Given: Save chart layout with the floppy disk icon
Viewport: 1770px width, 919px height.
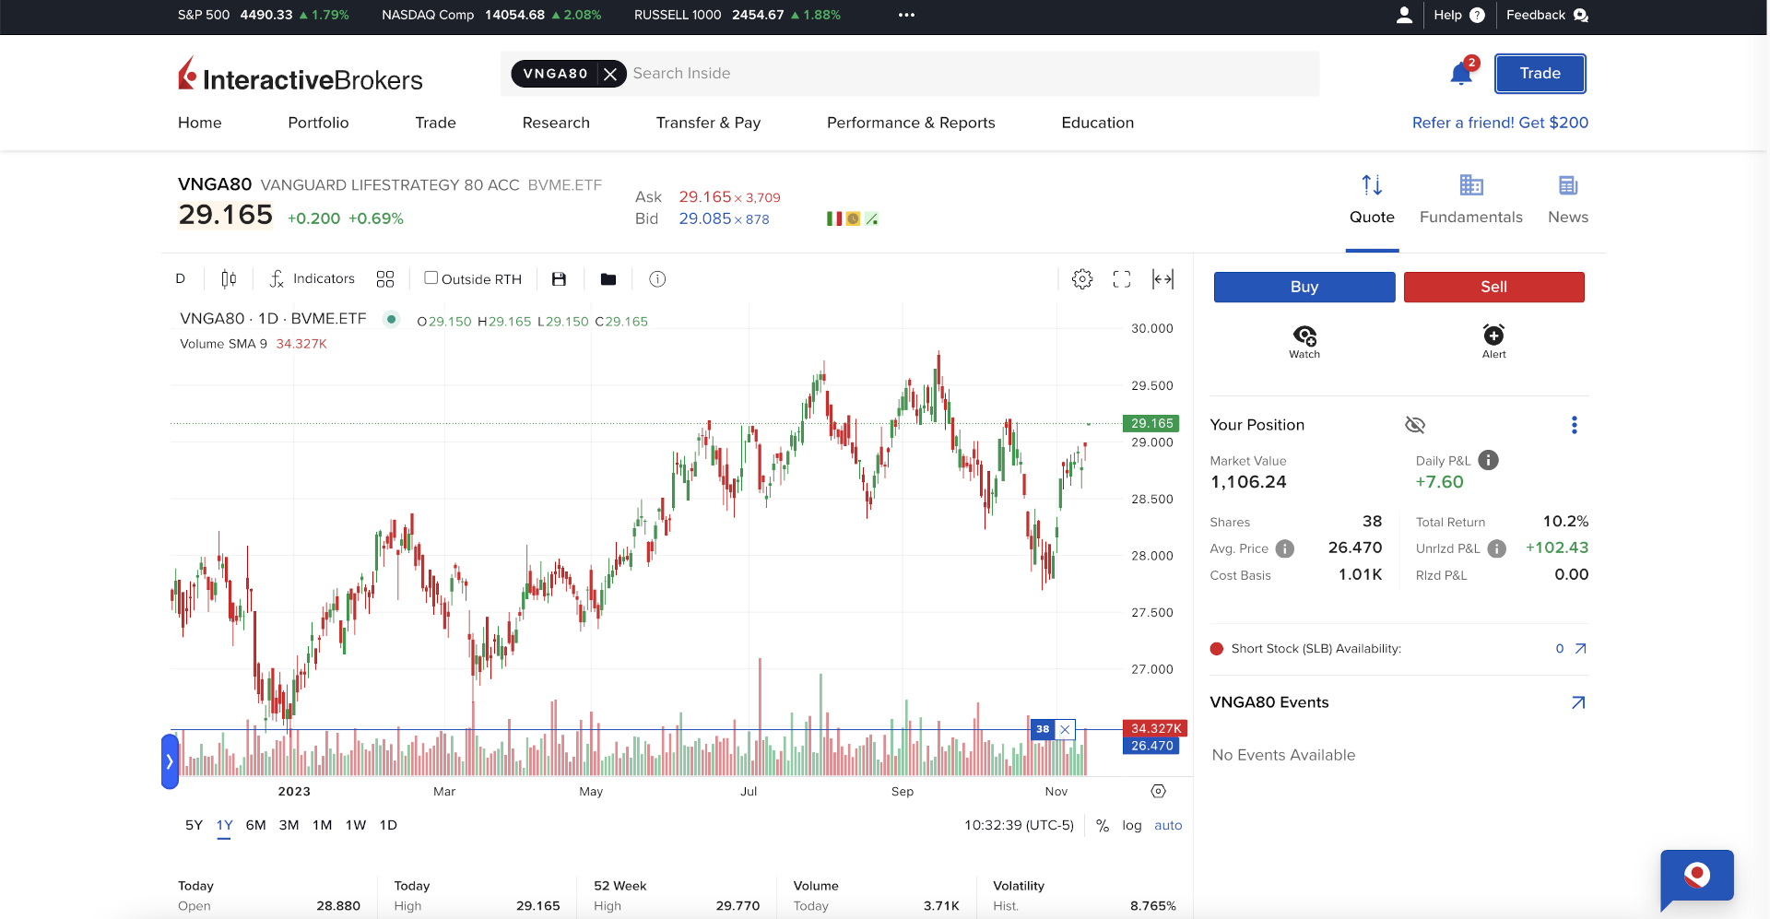Looking at the screenshot, I should [559, 279].
